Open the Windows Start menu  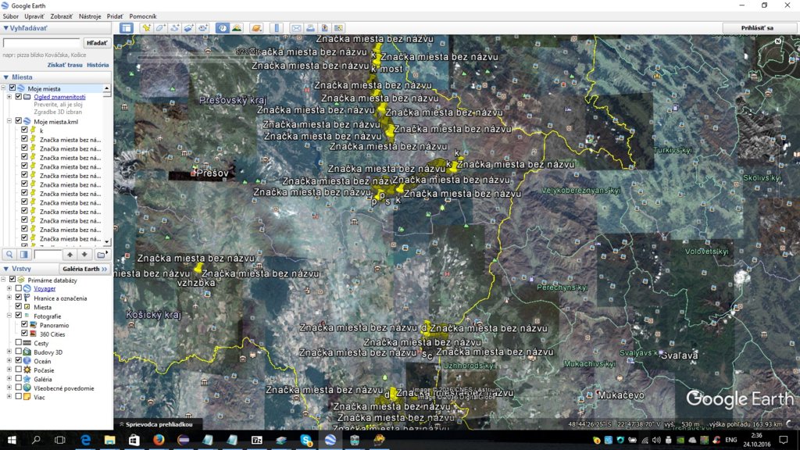tap(11, 440)
